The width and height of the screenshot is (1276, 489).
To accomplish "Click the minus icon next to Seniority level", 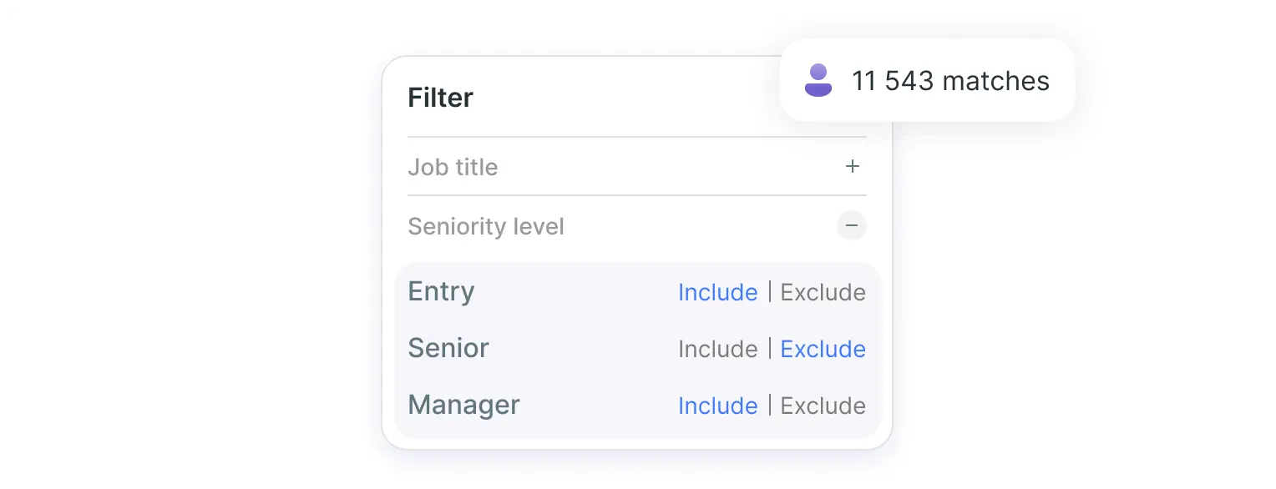I will coord(851,225).
